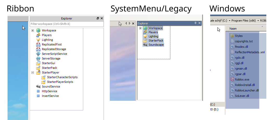The image size is (270, 120).
Task: Click the Players icon in Ribbon Explorer
Action: tap(38, 35)
